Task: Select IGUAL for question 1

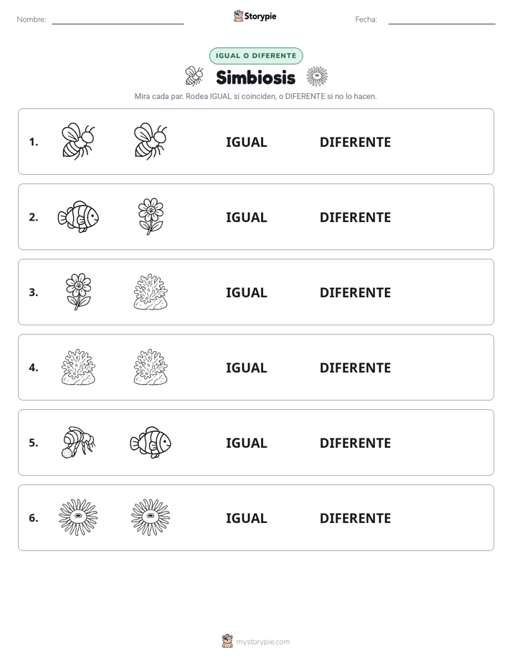Action: pos(246,143)
